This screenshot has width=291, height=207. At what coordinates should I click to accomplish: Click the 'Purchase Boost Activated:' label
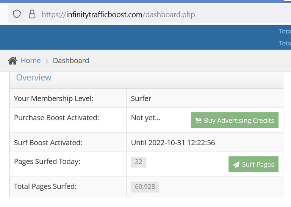click(x=56, y=118)
